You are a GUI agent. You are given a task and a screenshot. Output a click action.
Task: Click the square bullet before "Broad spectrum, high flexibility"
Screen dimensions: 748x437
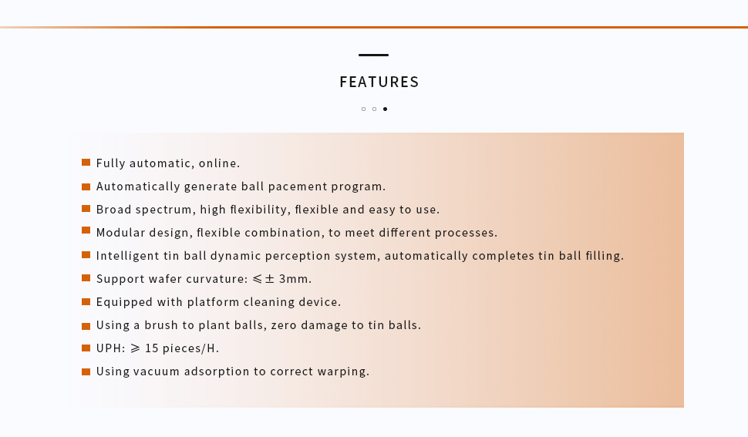(86, 209)
